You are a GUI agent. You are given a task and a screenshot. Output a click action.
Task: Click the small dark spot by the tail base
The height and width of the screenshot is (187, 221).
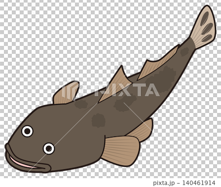[x=185, y=52]
